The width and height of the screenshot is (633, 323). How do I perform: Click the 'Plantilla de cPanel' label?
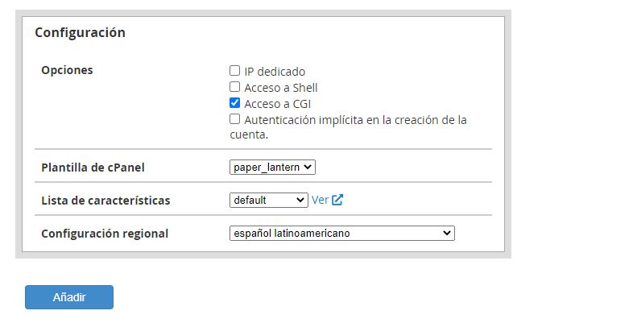93,168
